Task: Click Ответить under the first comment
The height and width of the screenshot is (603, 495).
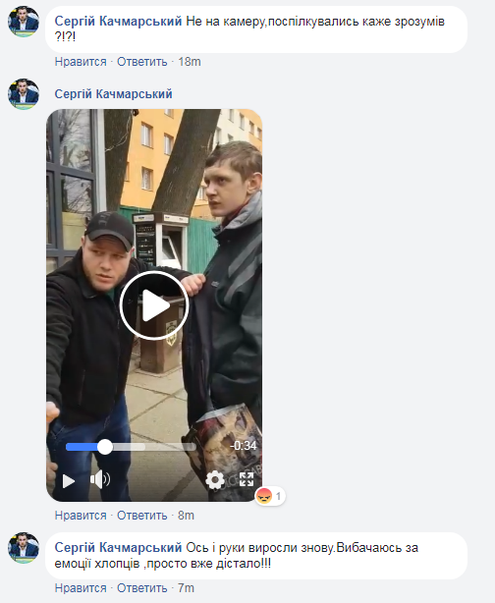Action: coord(142,62)
